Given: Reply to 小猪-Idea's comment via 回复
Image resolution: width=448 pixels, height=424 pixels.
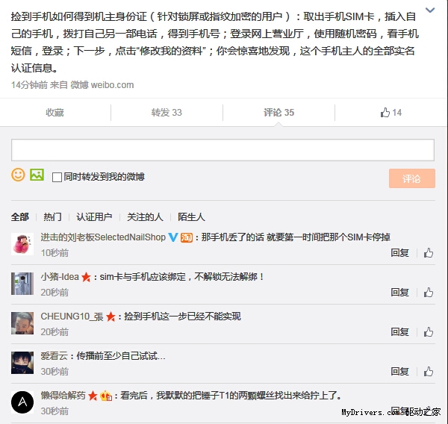Looking at the screenshot, I should 399,293.
